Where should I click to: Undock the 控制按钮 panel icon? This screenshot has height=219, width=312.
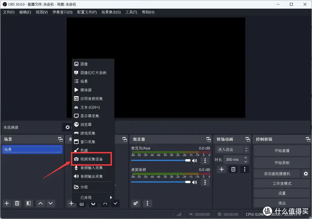(x=308, y=139)
